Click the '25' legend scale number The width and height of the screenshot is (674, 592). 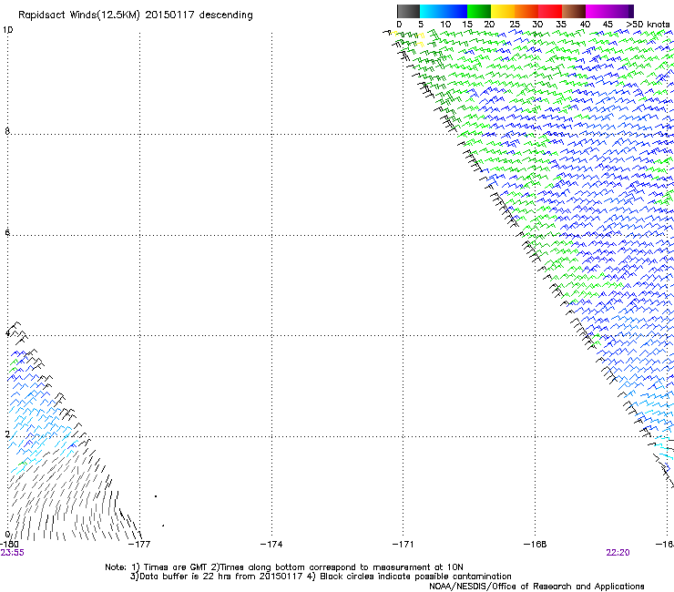(515, 25)
